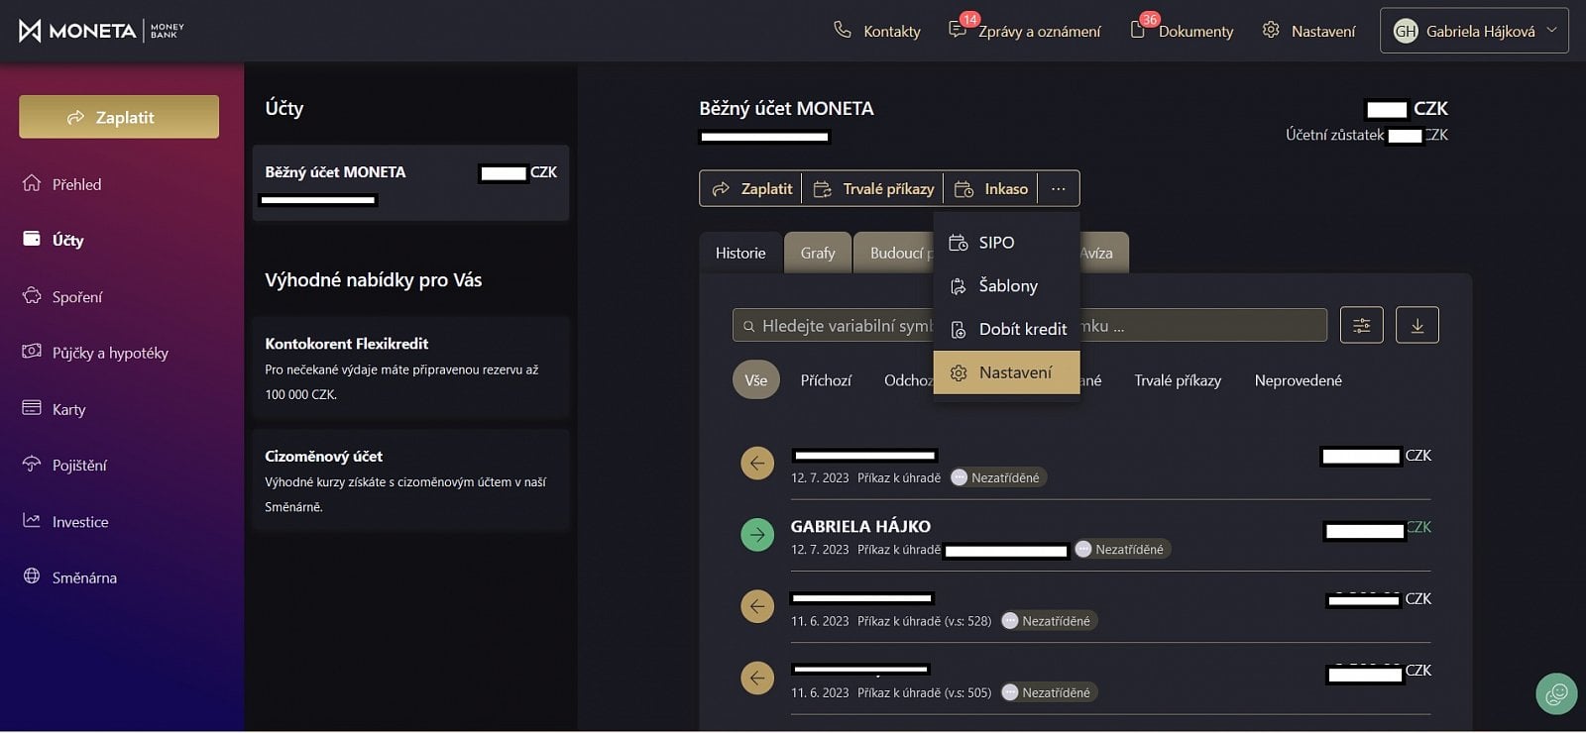
Task: Switch to the Grafy tab
Action: [x=818, y=253]
